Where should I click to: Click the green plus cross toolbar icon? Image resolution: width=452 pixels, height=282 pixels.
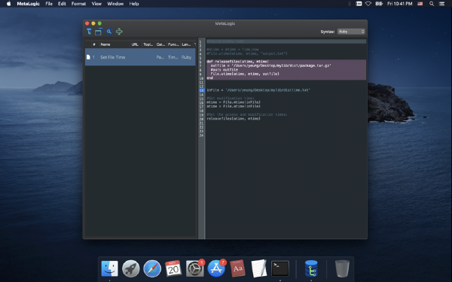point(119,32)
